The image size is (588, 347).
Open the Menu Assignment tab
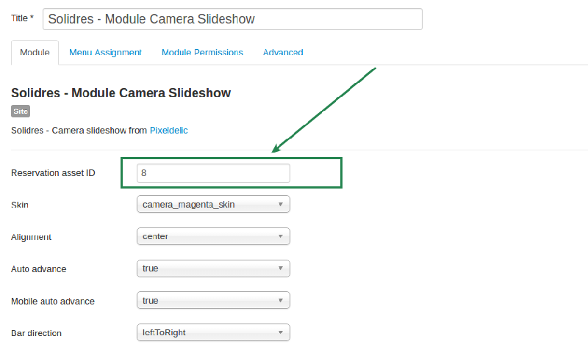click(105, 53)
